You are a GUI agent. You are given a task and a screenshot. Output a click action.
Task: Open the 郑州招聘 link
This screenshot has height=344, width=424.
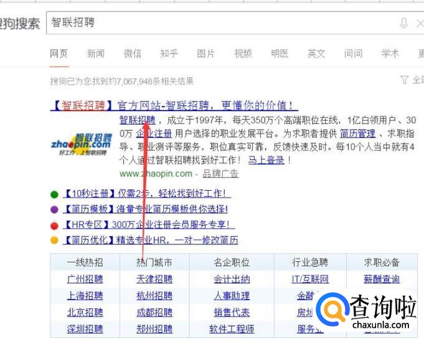pos(154,329)
